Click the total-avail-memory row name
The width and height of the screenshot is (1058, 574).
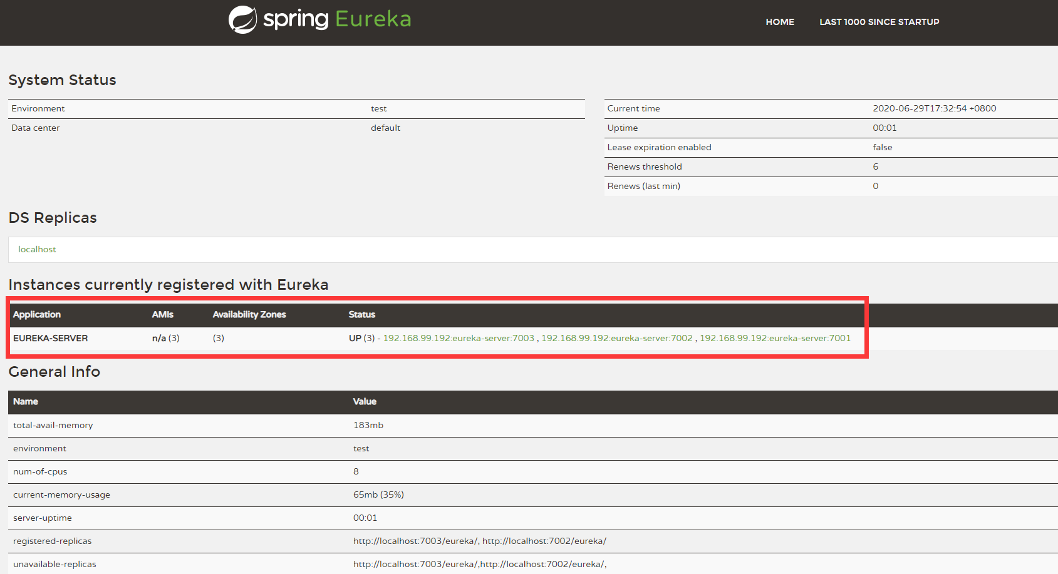coord(53,425)
